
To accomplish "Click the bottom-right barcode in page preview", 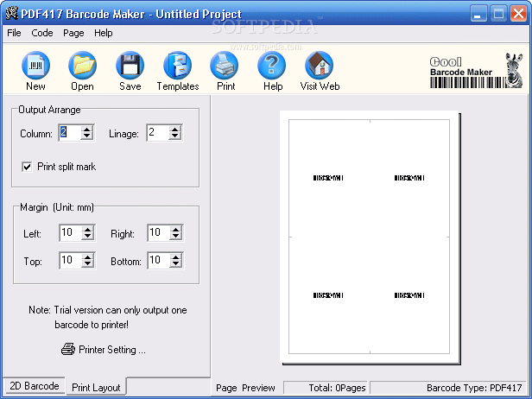I will click(409, 295).
